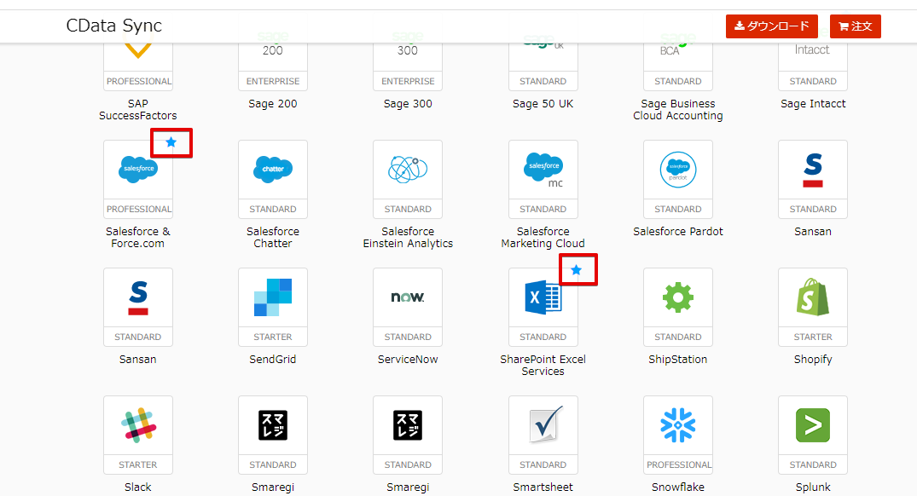Select the 'Salesforce Pardot' name text
This screenshot has height=496, width=917.
click(678, 231)
